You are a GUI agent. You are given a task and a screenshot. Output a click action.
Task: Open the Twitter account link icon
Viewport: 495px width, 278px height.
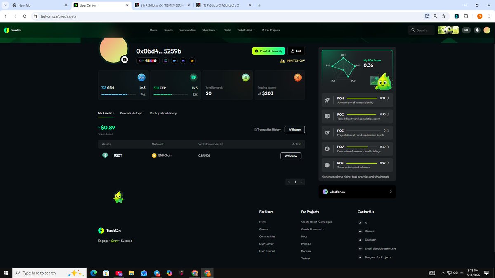click(x=174, y=61)
